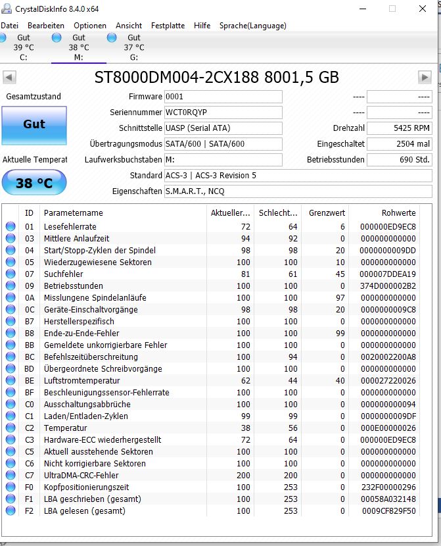Click status orb for Gemeldete unkorrigierbare Fehler
Image resolution: width=441 pixels, height=546 pixels.
pos(11,345)
